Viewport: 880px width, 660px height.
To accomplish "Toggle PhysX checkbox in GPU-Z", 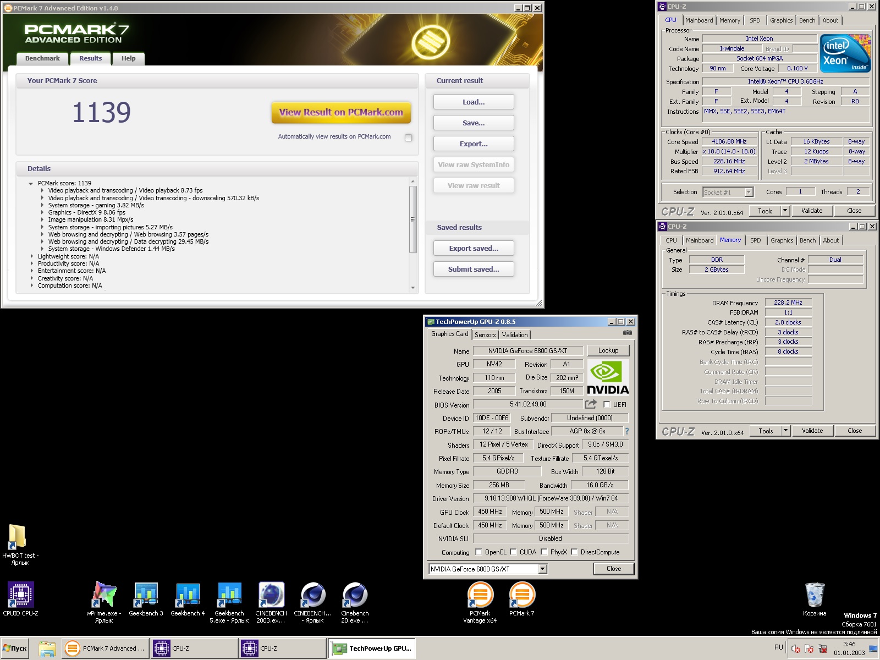I will 544,552.
